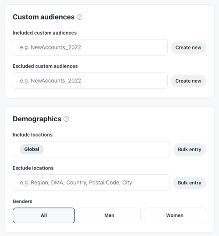Click the Include locations label

click(x=32, y=135)
